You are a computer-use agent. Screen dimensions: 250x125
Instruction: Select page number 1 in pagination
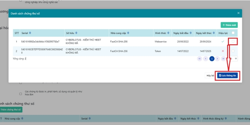212,59
